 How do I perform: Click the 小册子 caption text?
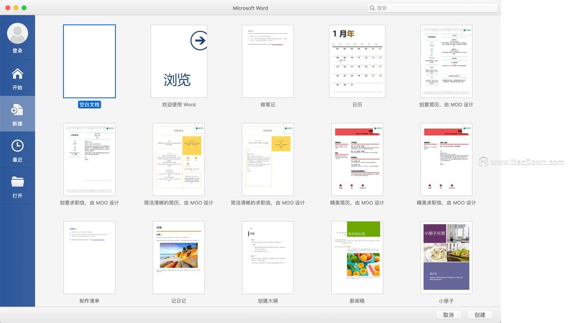pyautogui.click(x=446, y=301)
